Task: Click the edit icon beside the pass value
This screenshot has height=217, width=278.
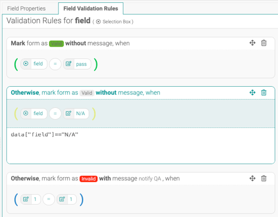Action: pos(69,64)
